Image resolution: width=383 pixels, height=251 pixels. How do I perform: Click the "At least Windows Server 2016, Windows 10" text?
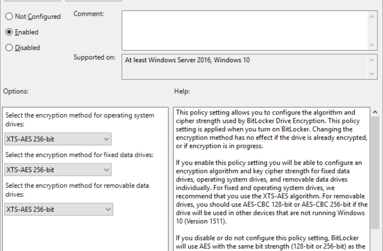[x=187, y=60]
